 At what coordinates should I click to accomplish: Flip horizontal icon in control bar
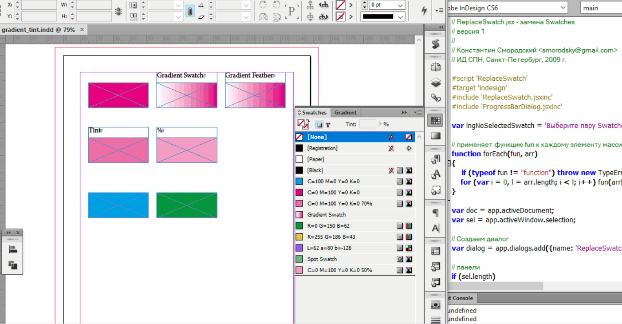[264, 17]
